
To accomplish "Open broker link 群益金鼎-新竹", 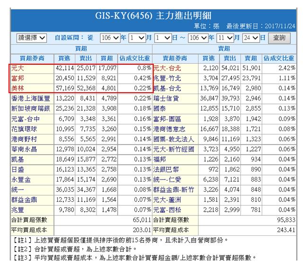I will coord(174,190).
